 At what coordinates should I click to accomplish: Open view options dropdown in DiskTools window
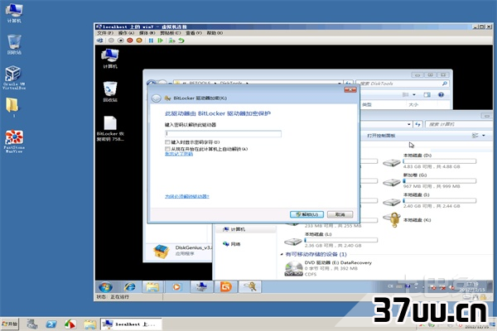(x=414, y=94)
